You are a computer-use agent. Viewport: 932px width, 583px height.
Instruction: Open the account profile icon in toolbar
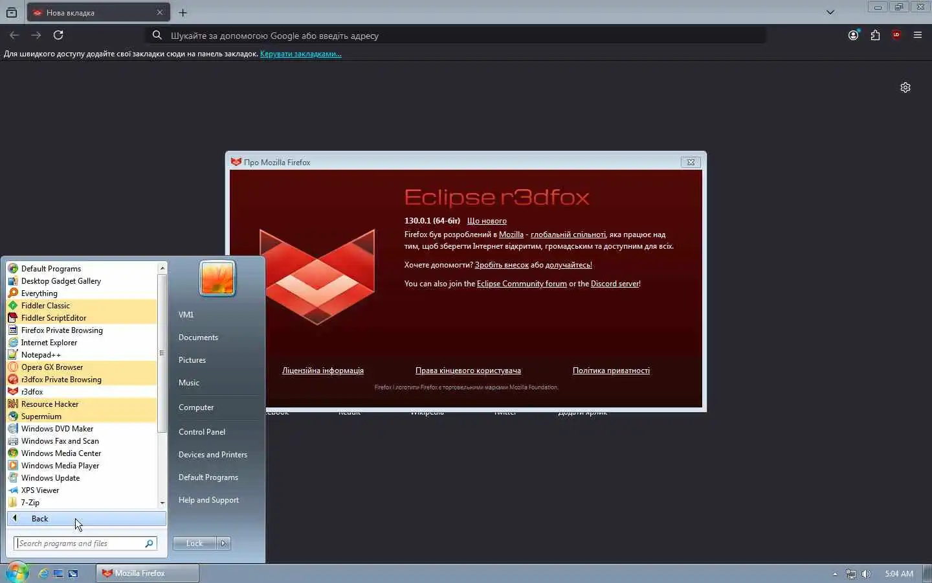point(854,35)
